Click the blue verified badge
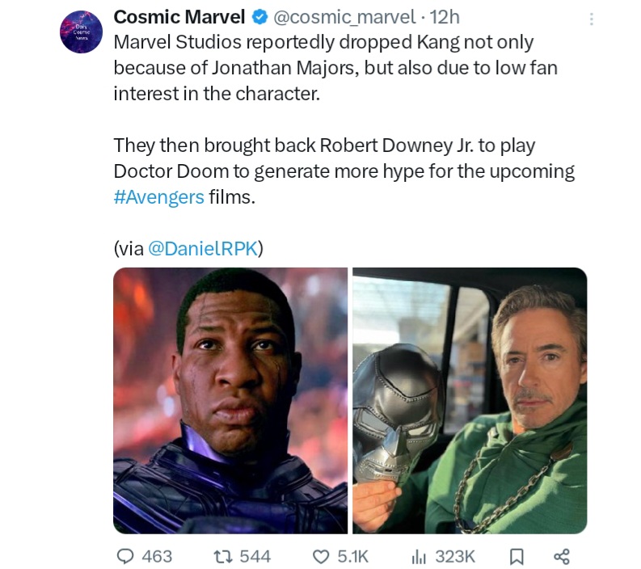 coord(260,17)
